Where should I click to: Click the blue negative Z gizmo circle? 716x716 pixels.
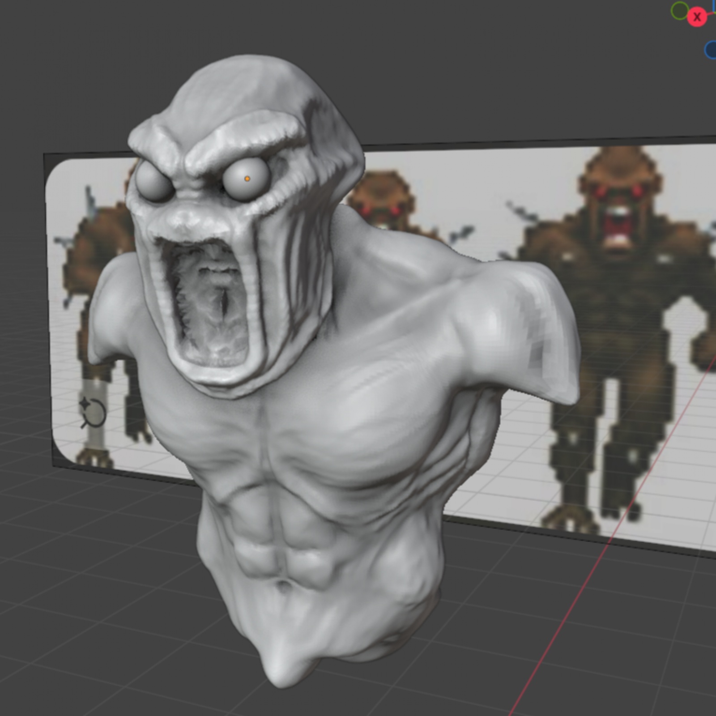[x=710, y=50]
